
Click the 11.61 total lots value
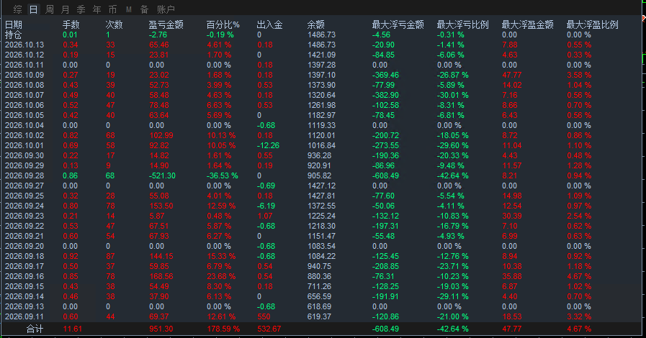coord(73,329)
